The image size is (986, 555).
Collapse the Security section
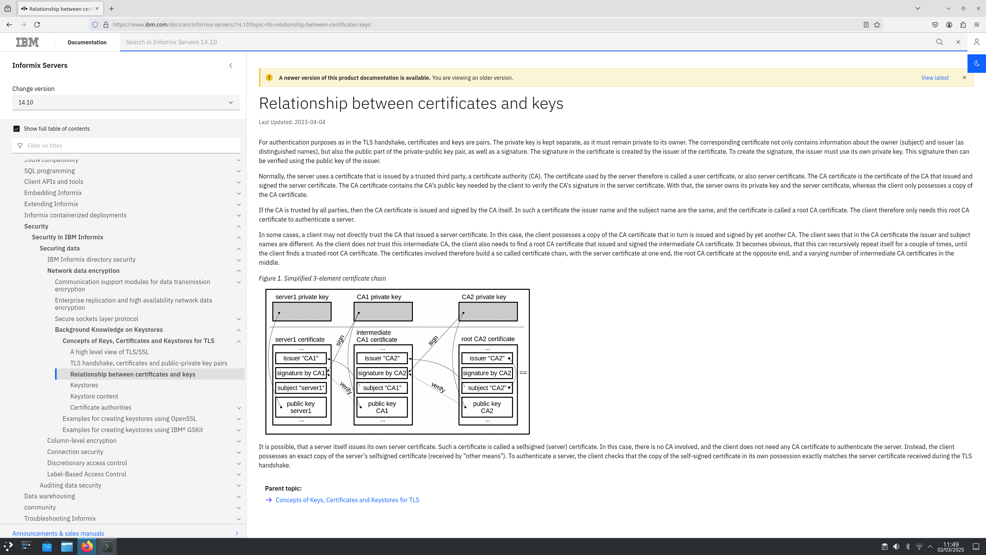(238, 227)
